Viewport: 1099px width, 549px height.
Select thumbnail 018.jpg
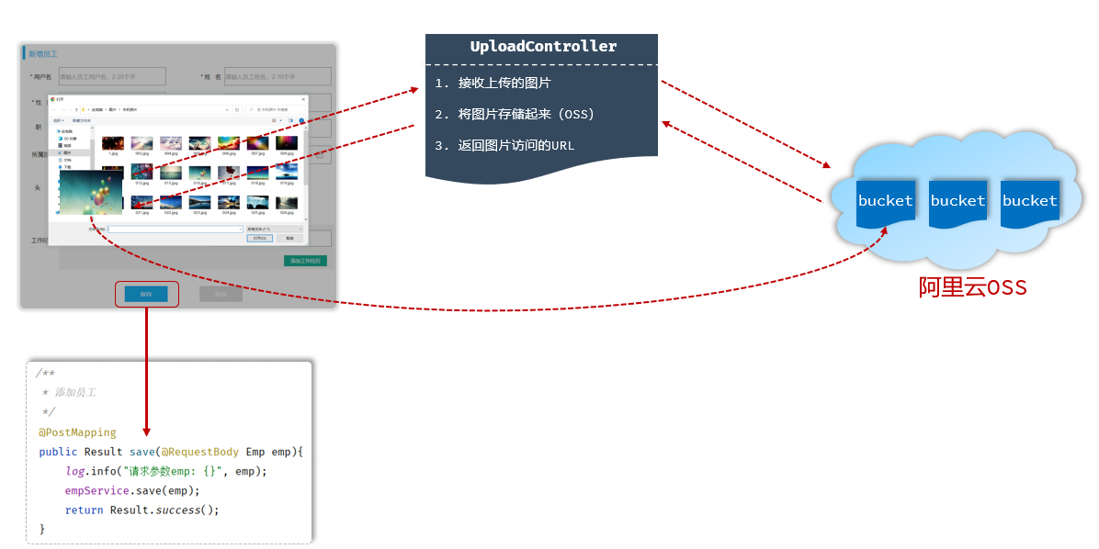tap(258, 174)
